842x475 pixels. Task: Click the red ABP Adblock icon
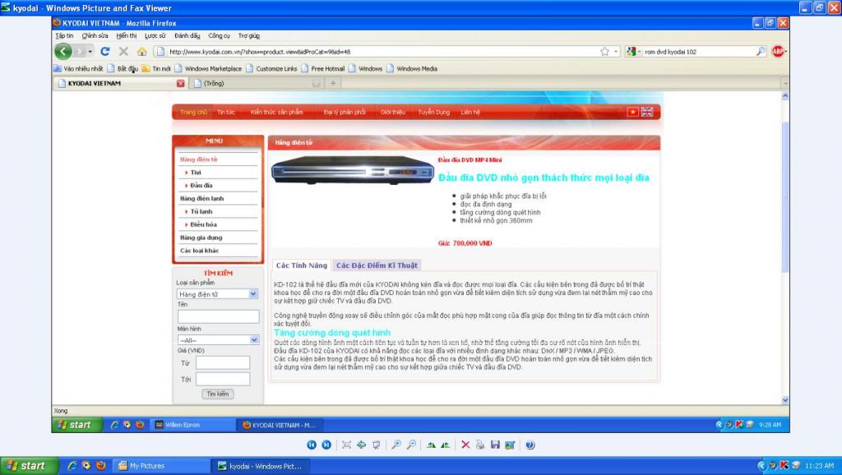click(778, 52)
